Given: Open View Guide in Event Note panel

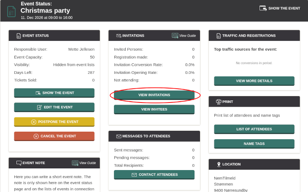Looking at the screenshot, I should (x=84, y=163).
